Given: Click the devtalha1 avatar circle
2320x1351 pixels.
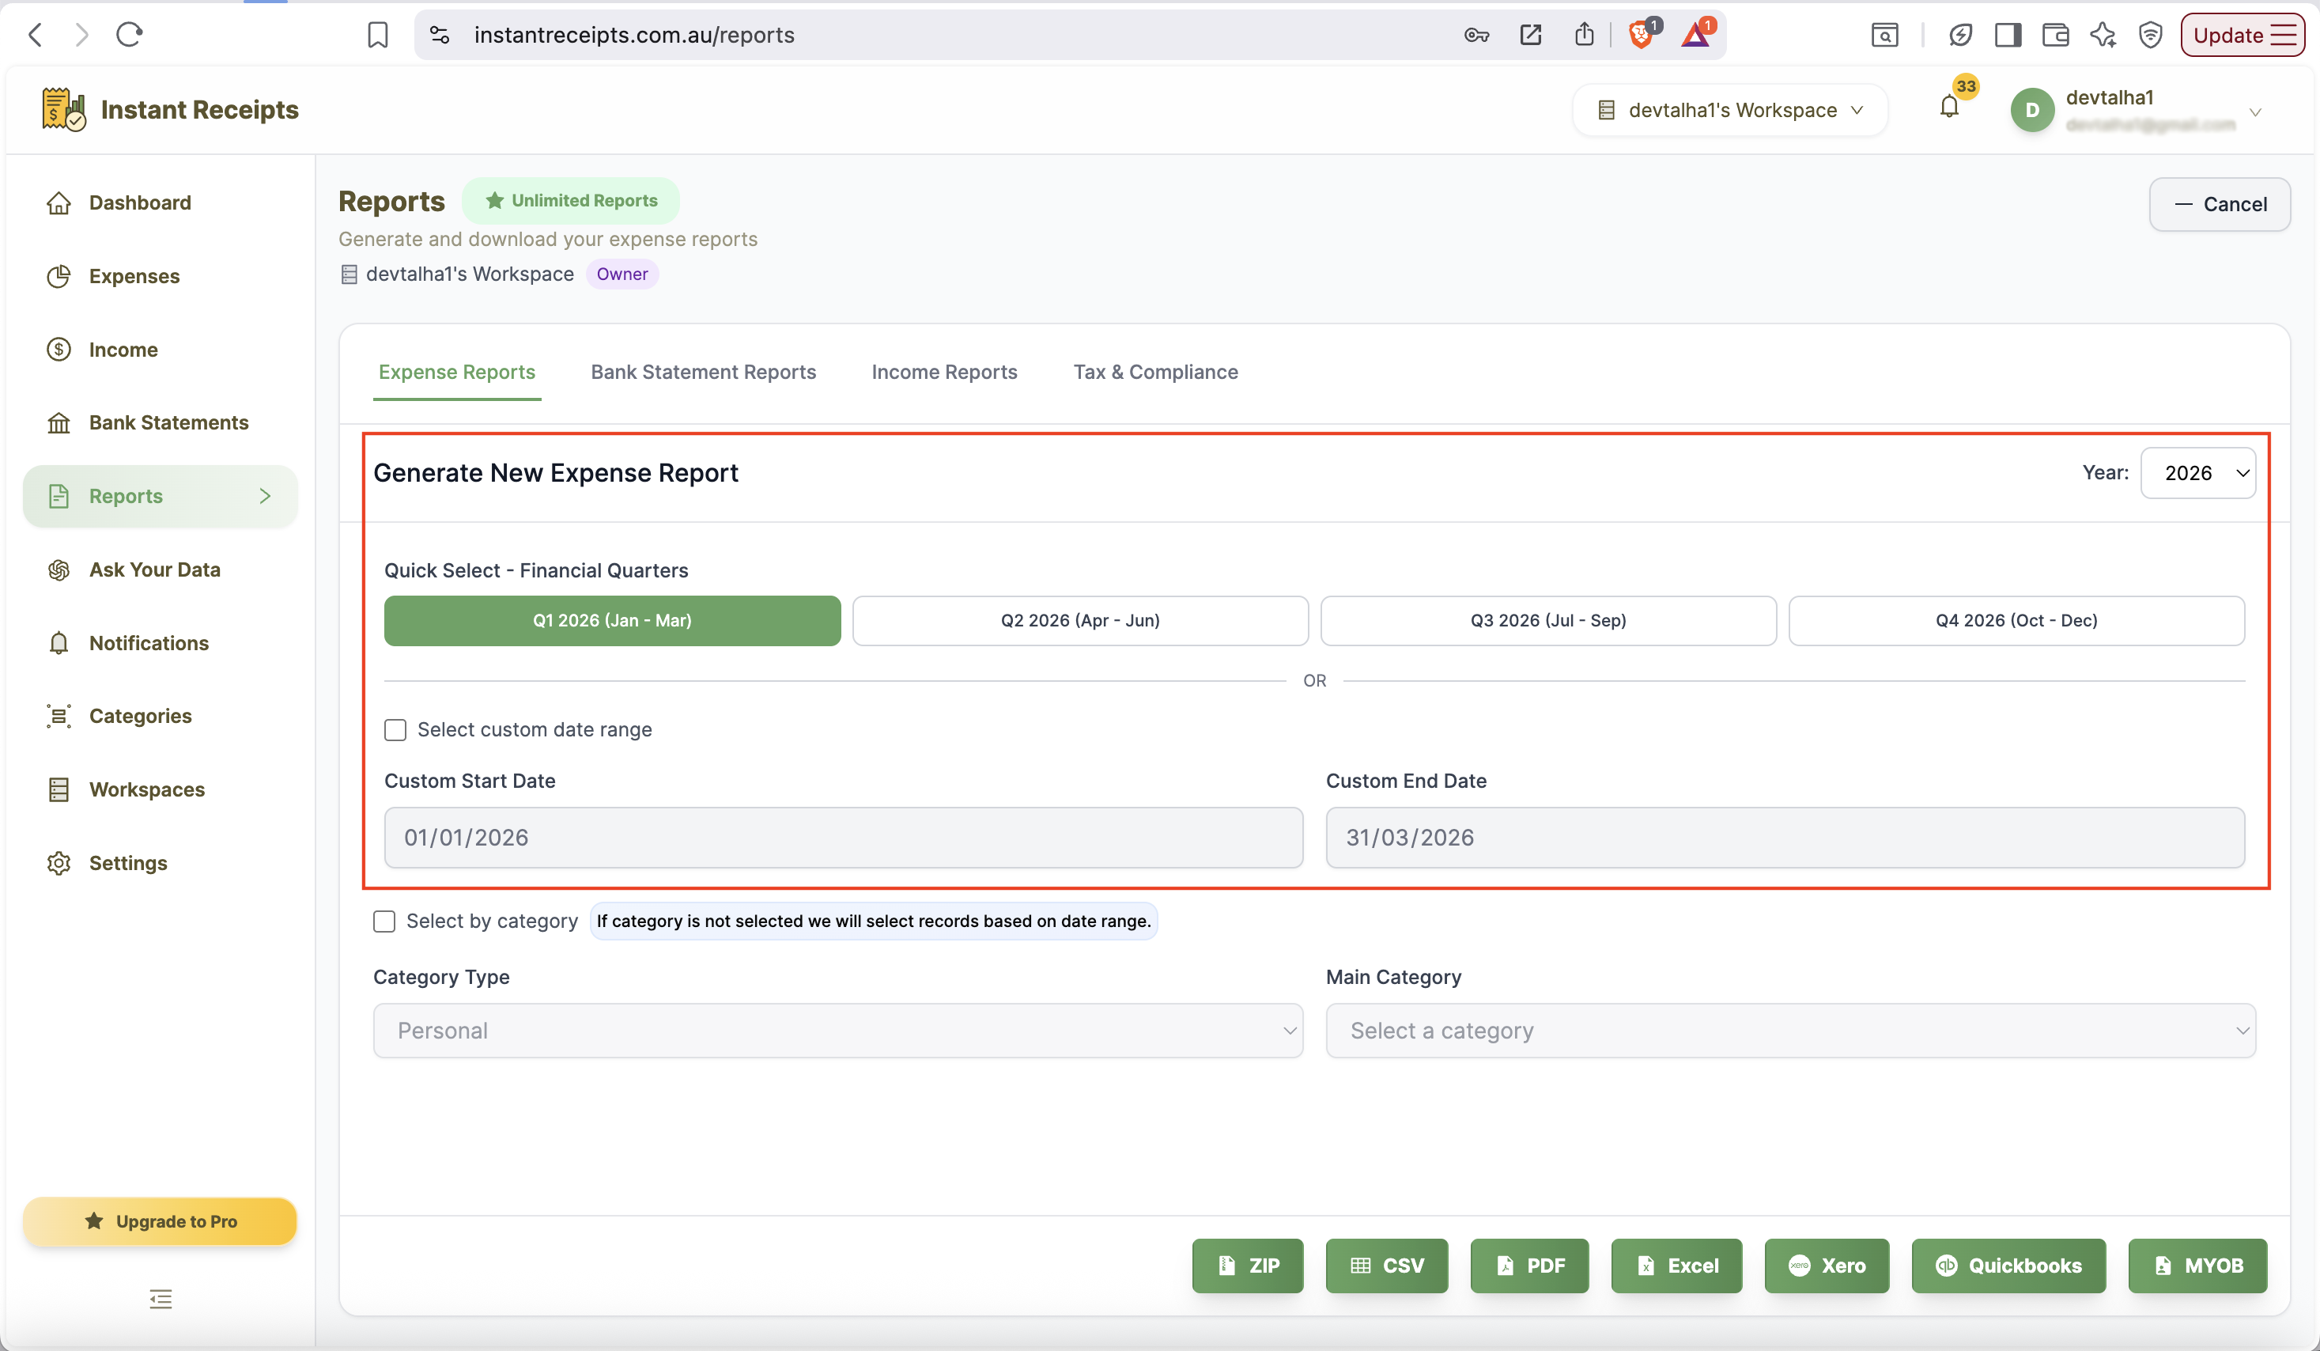Looking at the screenshot, I should point(2032,111).
